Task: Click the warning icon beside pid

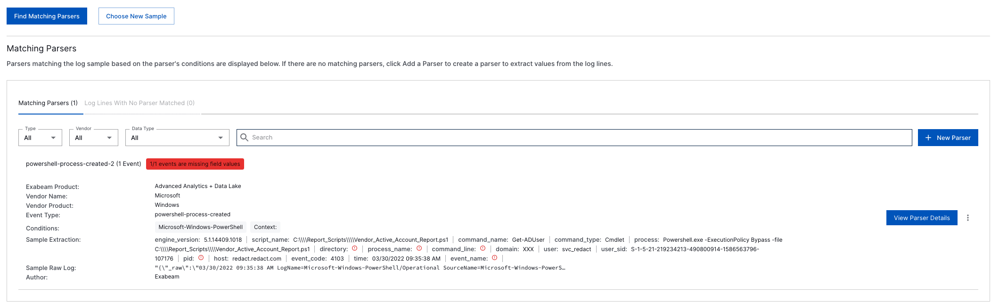Action: coord(202,258)
